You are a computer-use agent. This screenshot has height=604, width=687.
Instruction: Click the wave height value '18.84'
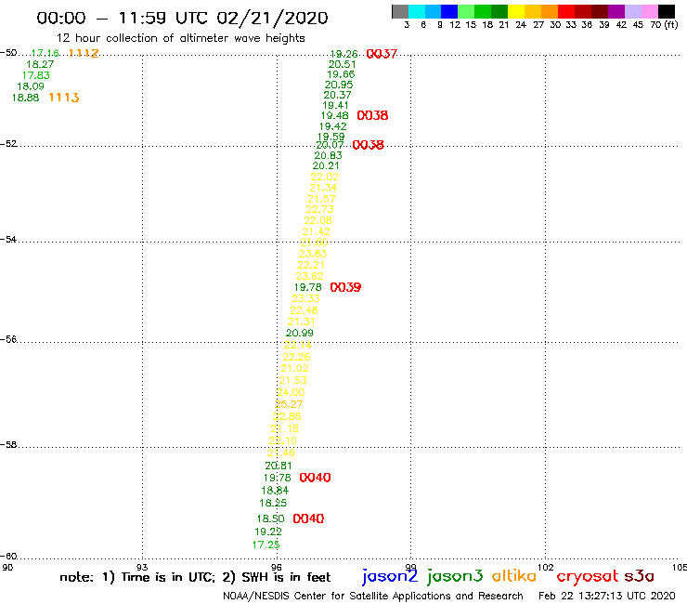[275, 491]
